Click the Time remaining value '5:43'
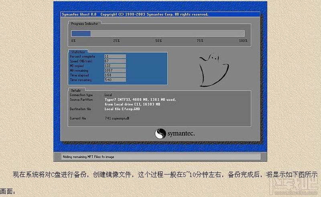The height and width of the screenshot is (197, 321). point(115,80)
